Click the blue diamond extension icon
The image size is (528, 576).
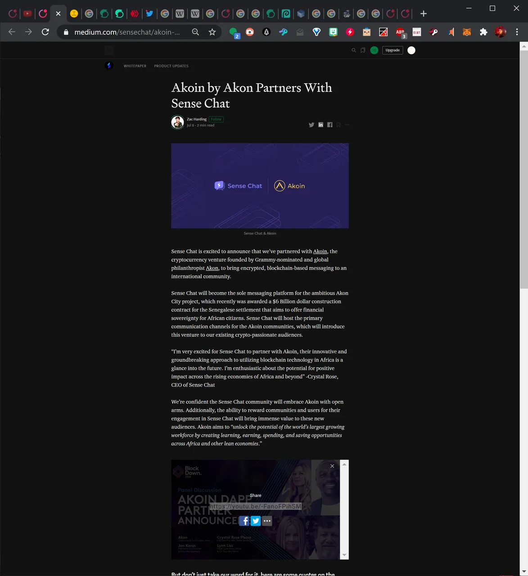tap(316, 32)
